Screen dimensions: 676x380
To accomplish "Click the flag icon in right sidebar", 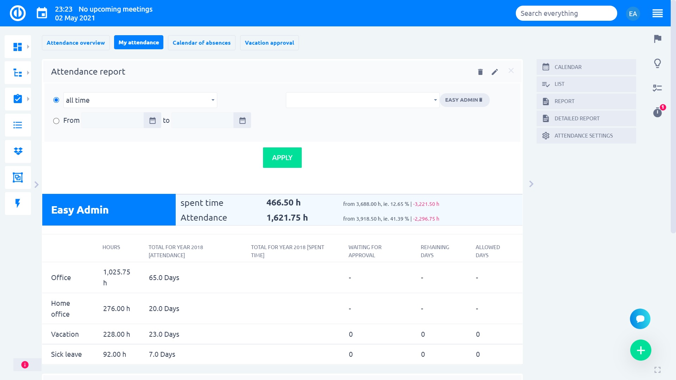I will coord(657,39).
